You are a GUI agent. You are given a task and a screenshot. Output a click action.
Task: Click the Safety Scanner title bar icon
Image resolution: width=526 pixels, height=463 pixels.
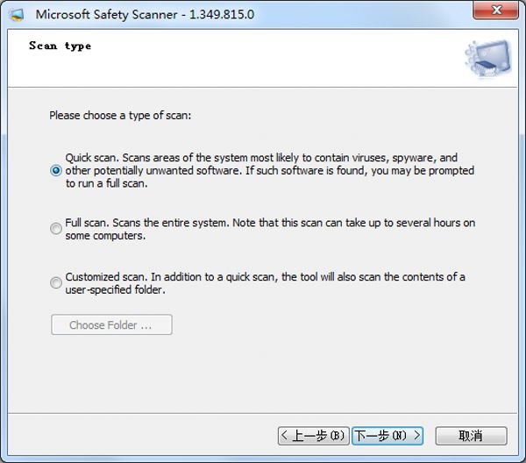coord(17,14)
